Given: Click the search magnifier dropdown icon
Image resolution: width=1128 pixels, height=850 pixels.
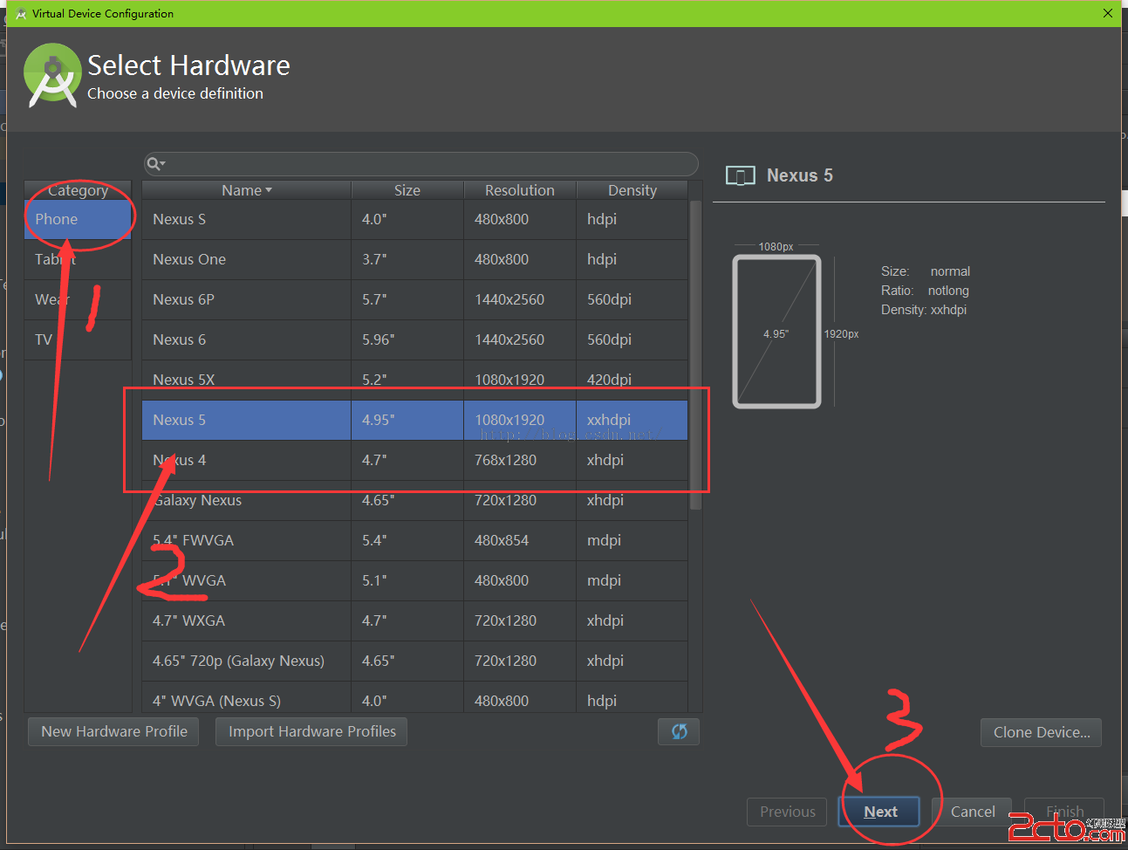Looking at the screenshot, I should 155,163.
